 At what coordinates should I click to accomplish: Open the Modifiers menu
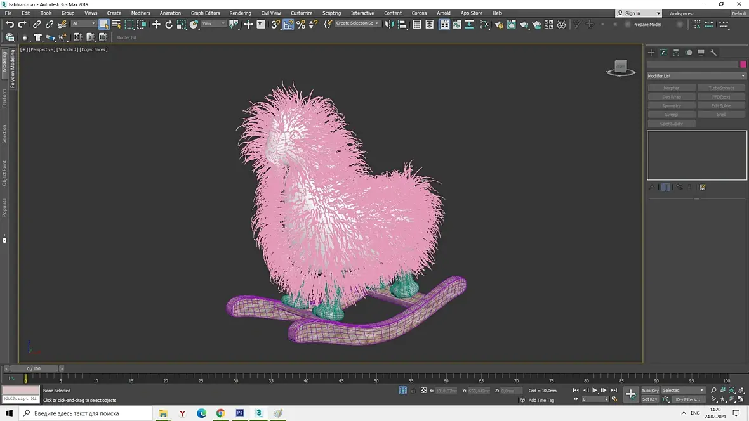(140, 13)
